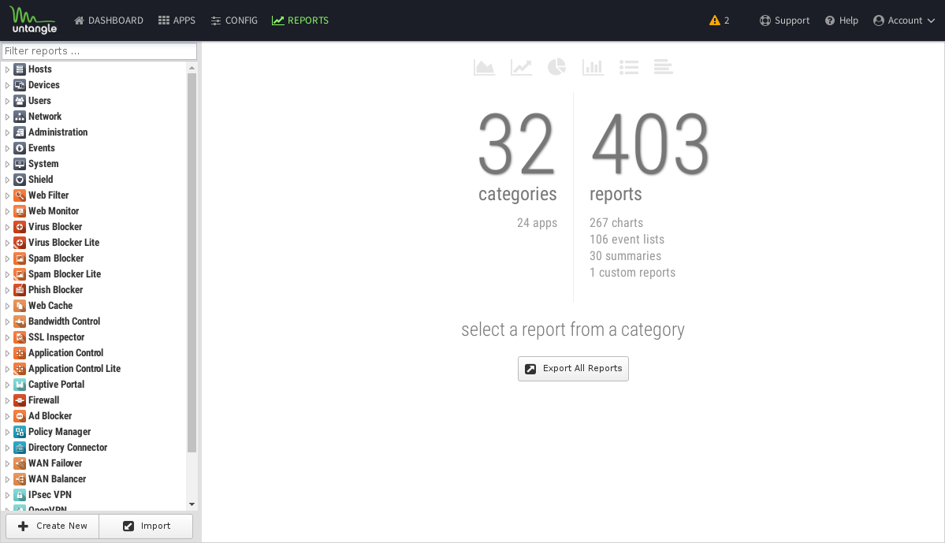This screenshot has width=945, height=543.
Task: Select the Administration category icon
Action: pyautogui.click(x=20, y=132)
